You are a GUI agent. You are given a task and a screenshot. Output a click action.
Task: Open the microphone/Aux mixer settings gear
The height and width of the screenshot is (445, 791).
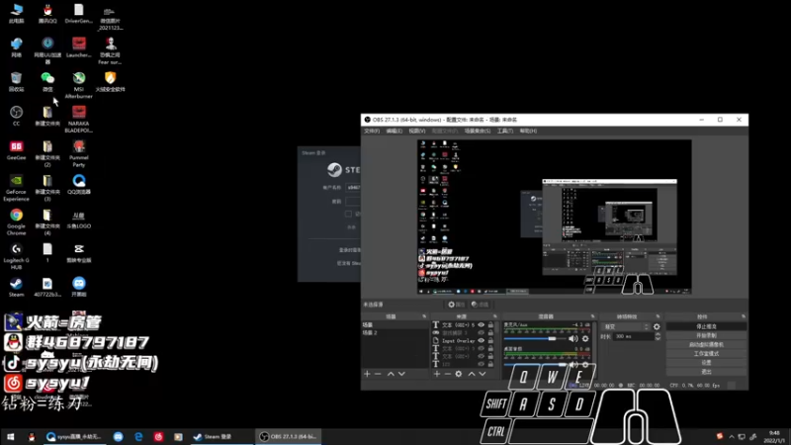(585, 338)
